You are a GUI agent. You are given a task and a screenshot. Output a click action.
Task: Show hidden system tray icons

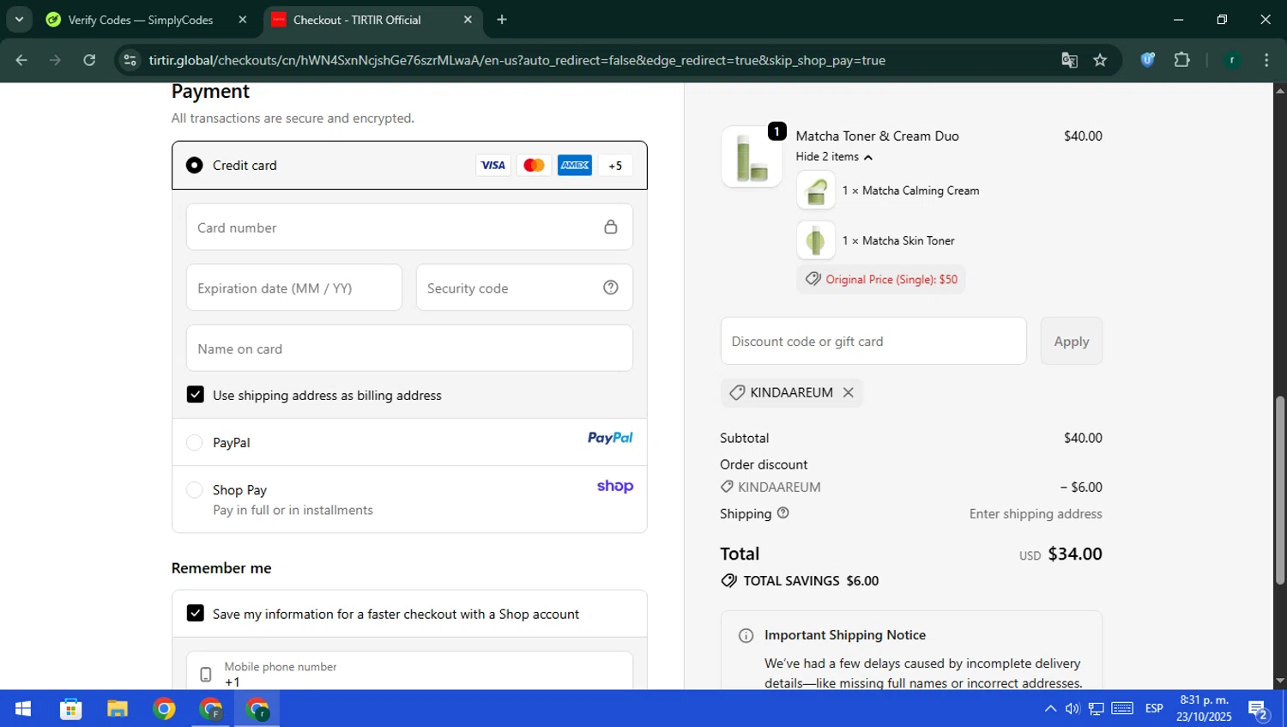(x=1050, y=709)
